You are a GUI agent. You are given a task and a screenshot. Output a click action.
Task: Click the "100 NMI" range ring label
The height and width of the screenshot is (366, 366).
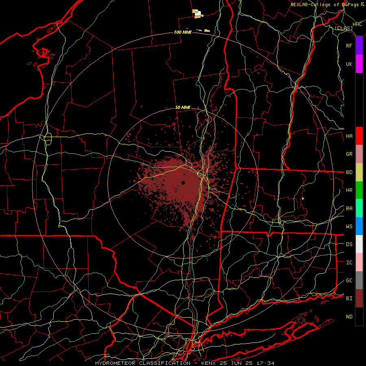point(183,32)
